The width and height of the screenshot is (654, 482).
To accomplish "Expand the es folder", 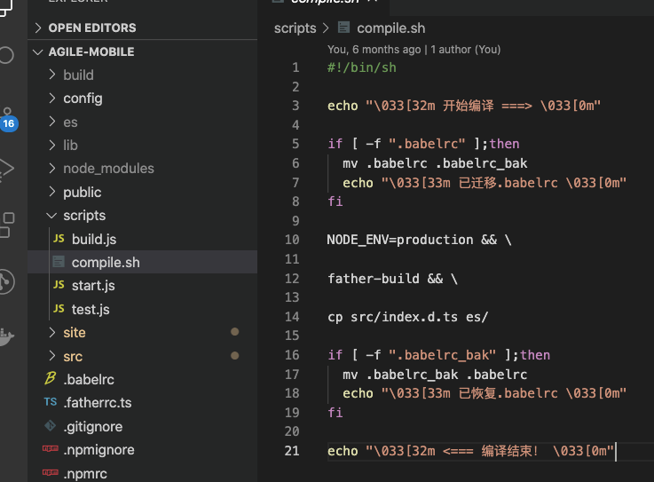I will click(x=51, y=122).
